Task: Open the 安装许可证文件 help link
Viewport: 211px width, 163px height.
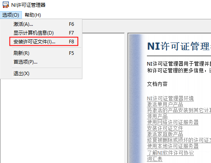Action: point(165,128)
